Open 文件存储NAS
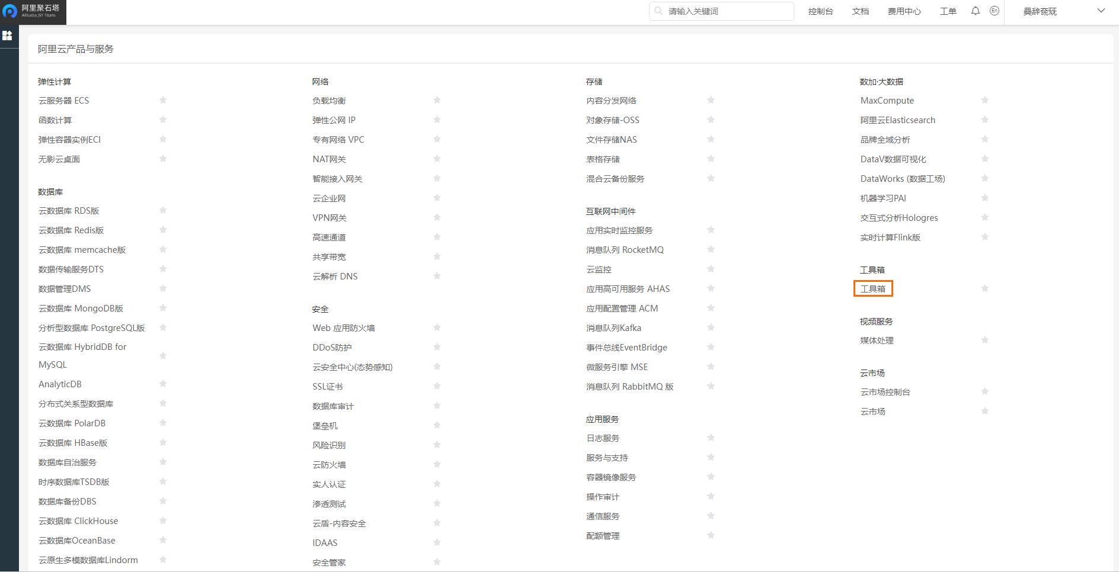Viewport: 1119px width, 572px height. point(612,140)
